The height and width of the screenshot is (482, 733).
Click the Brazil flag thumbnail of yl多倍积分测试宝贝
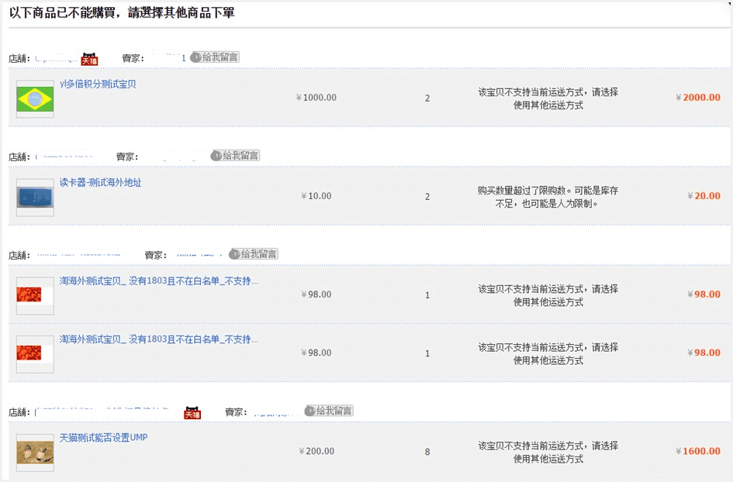point(35,99)
